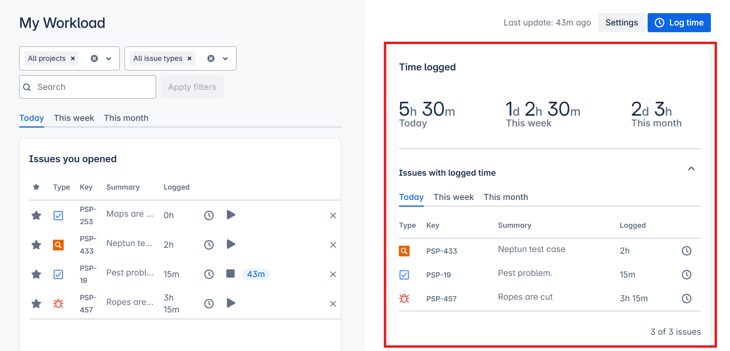Open Settings
Screen dimensions: 730x351
pos(622,23)
